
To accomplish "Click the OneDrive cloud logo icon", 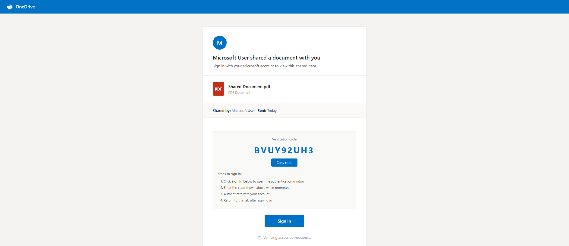I will click(10, 7).
